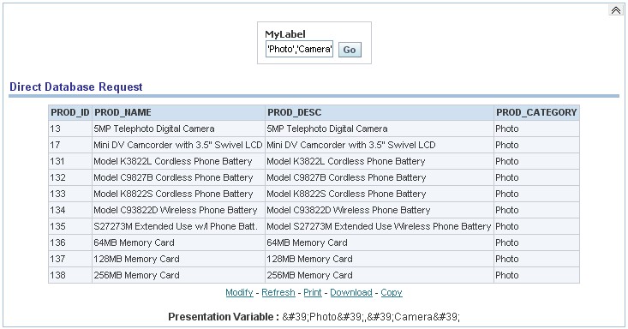Select the PROD_CATEGORY column header
This screenshot has width=628, height=329.
tap(536, 112)
